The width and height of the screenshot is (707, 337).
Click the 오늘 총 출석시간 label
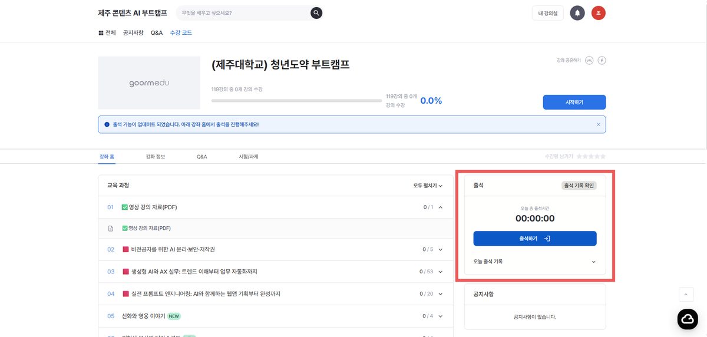coord(535,208)
